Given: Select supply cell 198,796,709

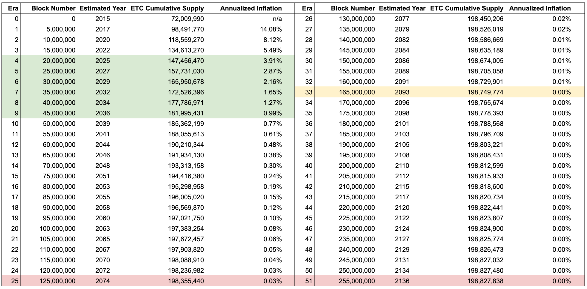Looking at the screenshot, I should pos(485,134).
